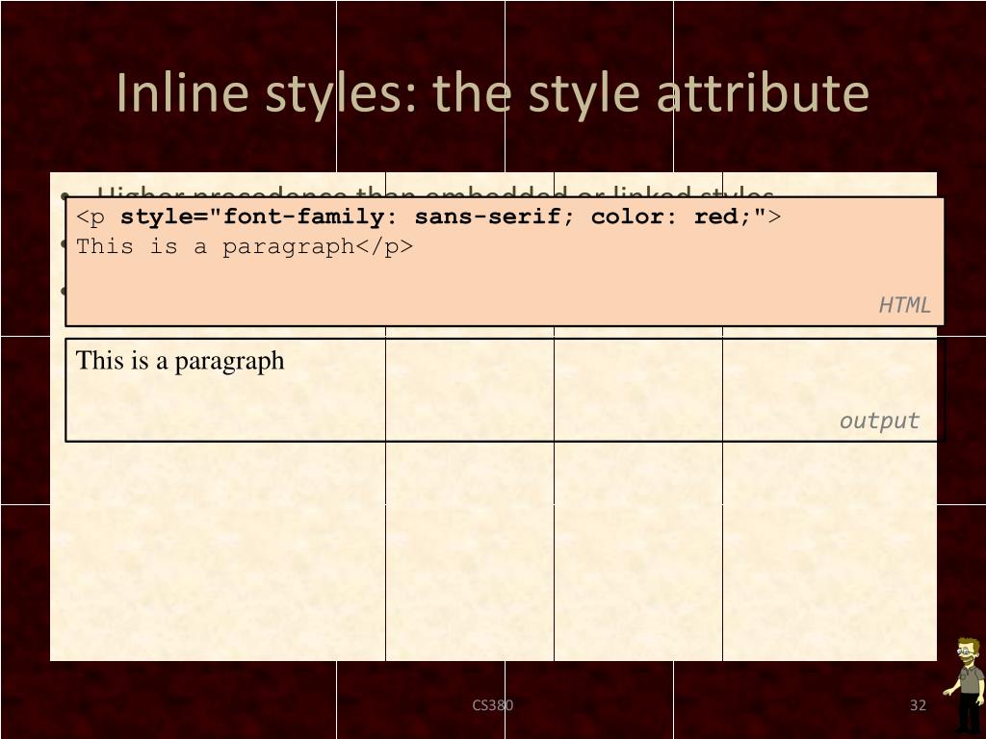986x739 pixels.
Task: Select the "sans-serif;" value in the code
Action: coord(495,217)
